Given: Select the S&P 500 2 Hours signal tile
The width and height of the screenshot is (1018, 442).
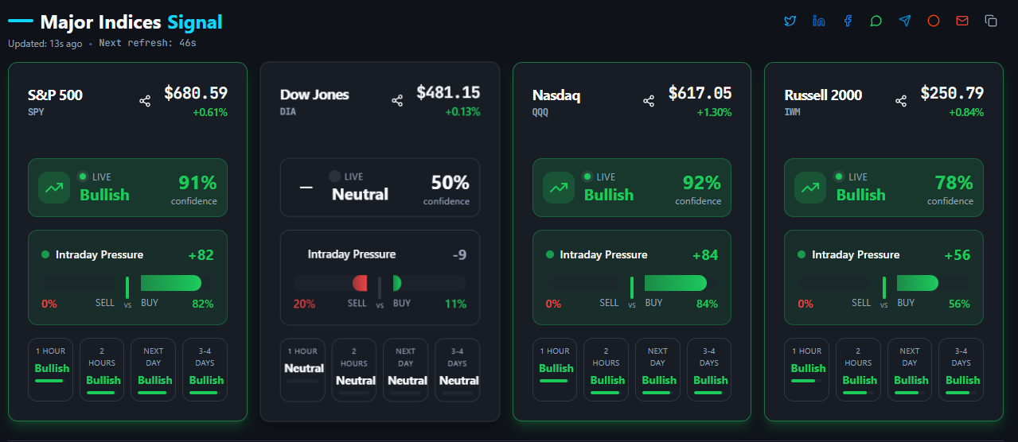Looking at the screenshot, I should (x=103, y=370).
